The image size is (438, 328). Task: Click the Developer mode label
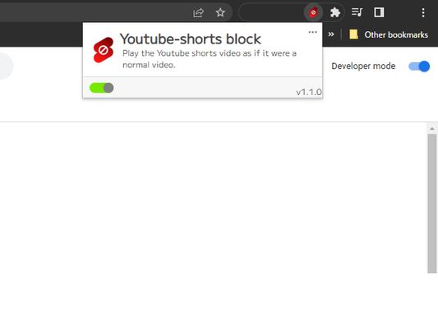pyautogui.click(x=363, y=66)
